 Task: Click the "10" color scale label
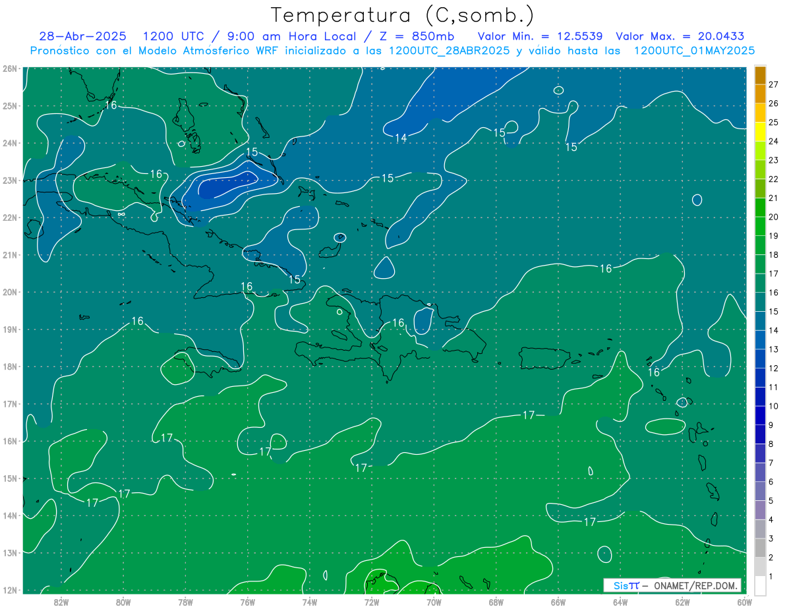(773, 406)
